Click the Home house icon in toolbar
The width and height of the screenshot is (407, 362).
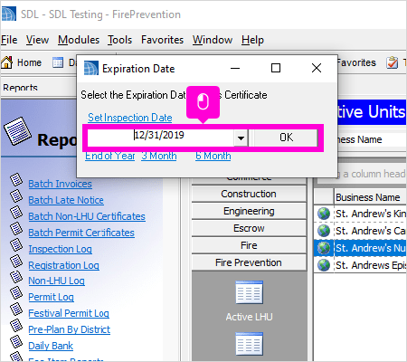point(6,62)
